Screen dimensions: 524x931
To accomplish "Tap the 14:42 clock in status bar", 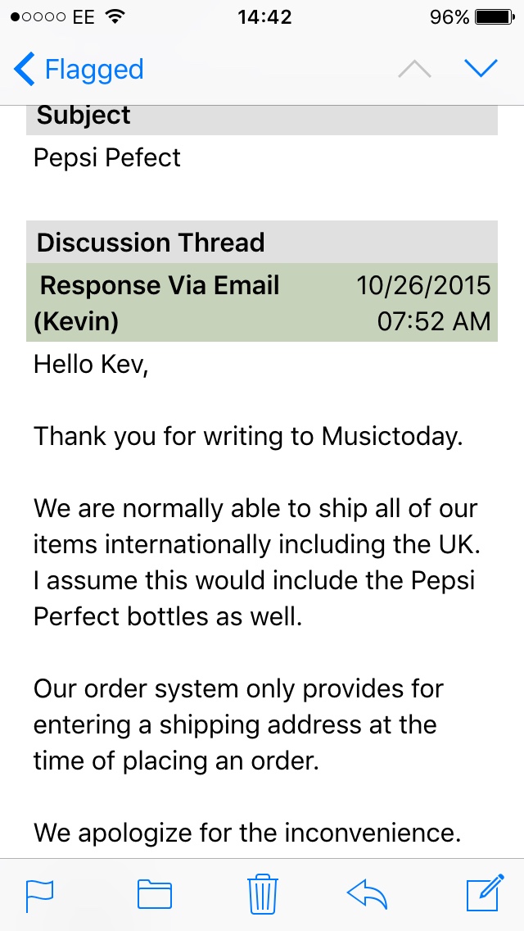I will click(264, 17).
